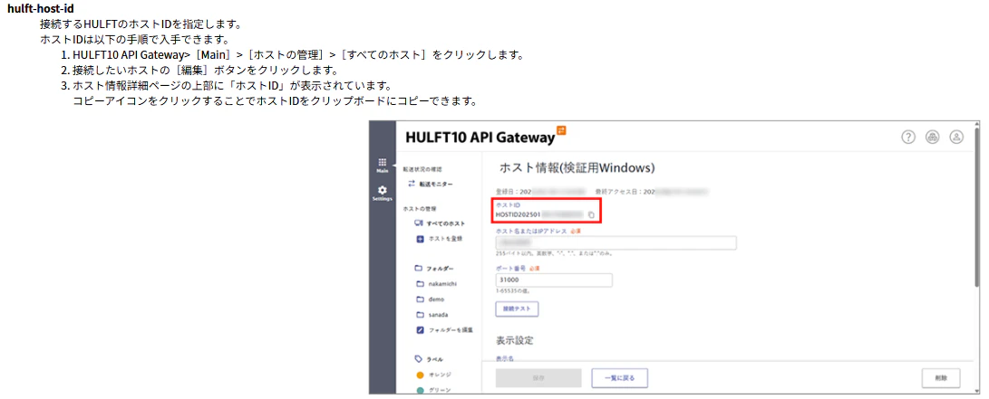This screenshot has width=989, height=399.
Task: Select the グリーン label
Action: (434, 390)
